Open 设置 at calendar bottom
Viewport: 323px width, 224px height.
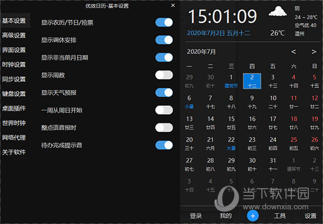(311, 216)
